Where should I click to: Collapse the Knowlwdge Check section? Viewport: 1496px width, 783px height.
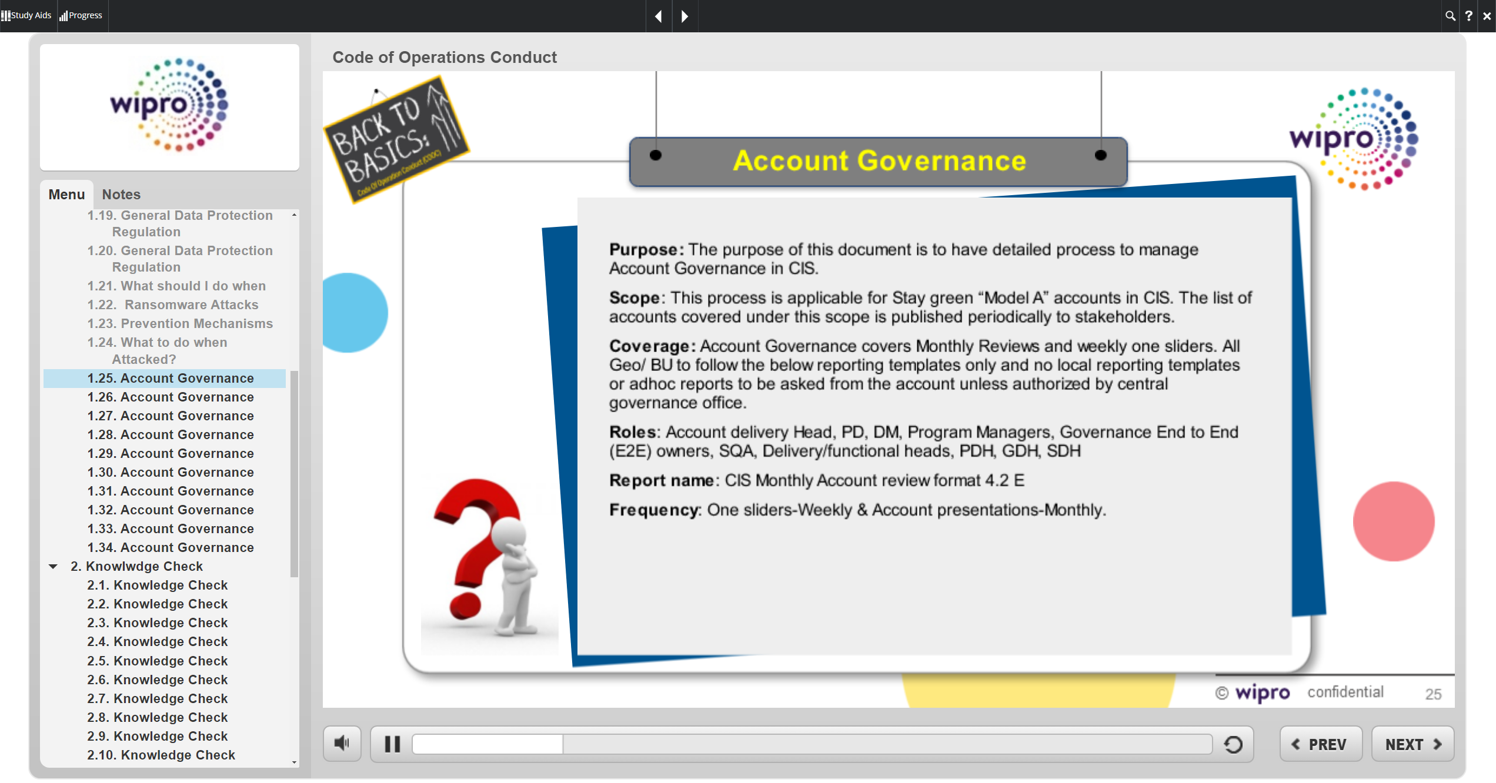tap(54, 567)
